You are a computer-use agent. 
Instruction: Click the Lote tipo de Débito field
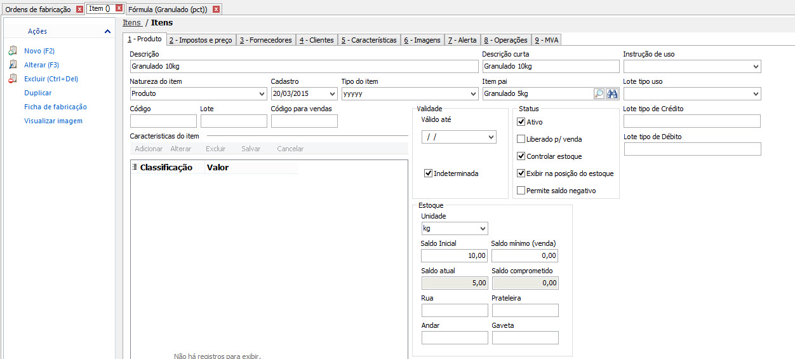(692, 149)
